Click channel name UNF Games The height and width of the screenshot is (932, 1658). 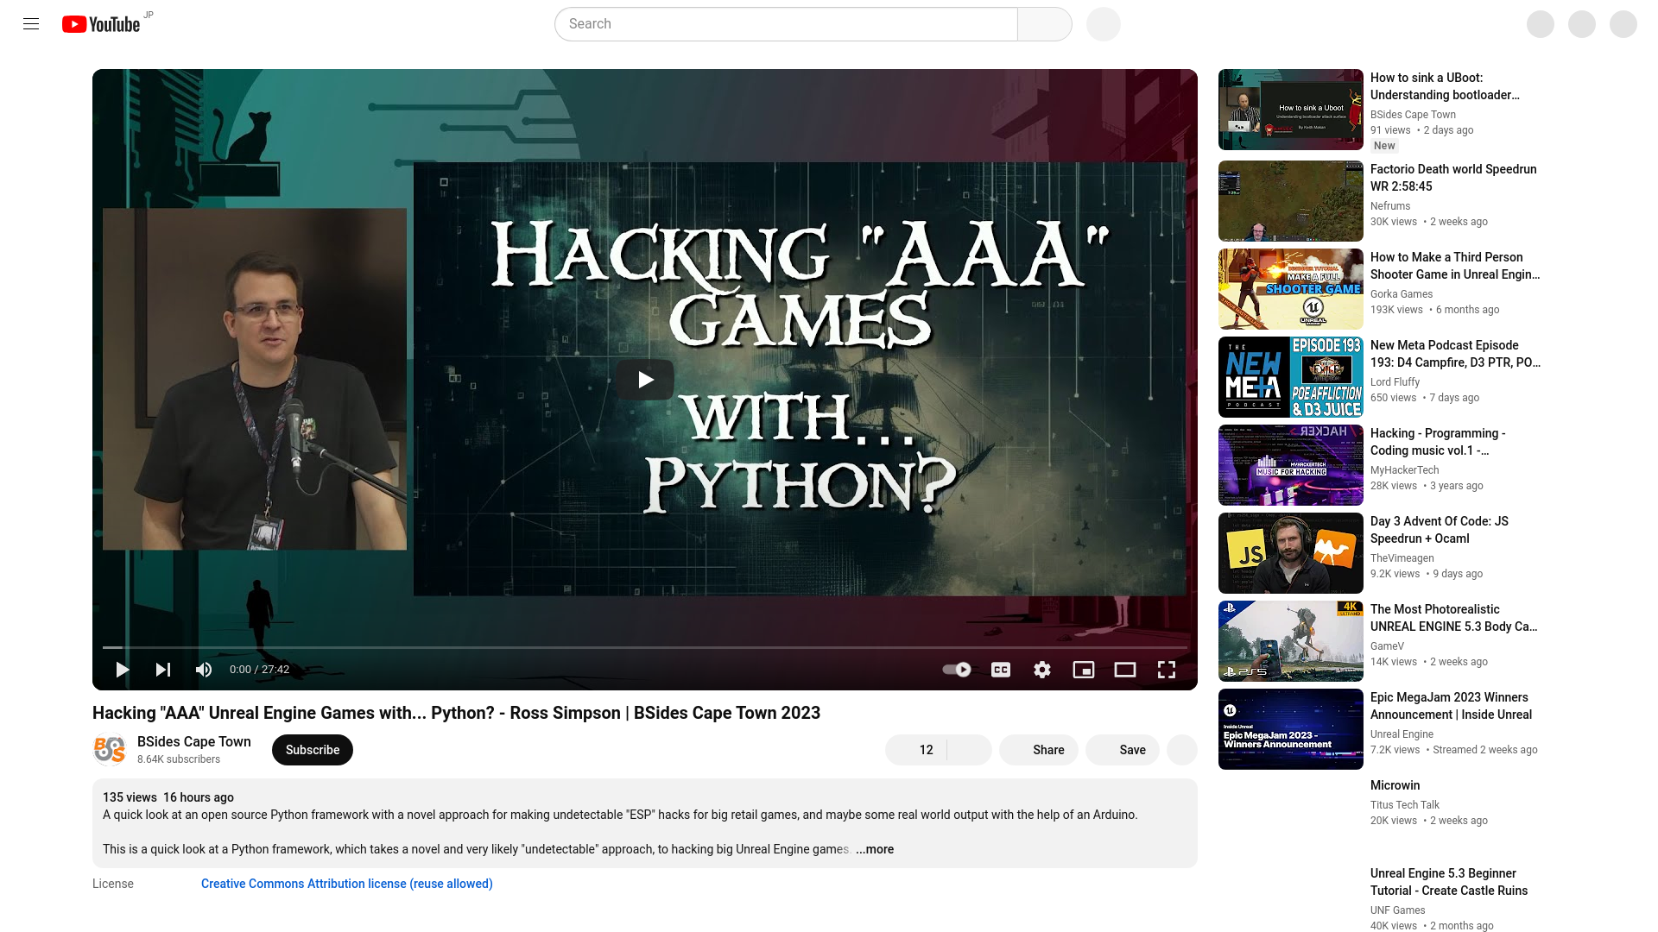[1398, 910]
